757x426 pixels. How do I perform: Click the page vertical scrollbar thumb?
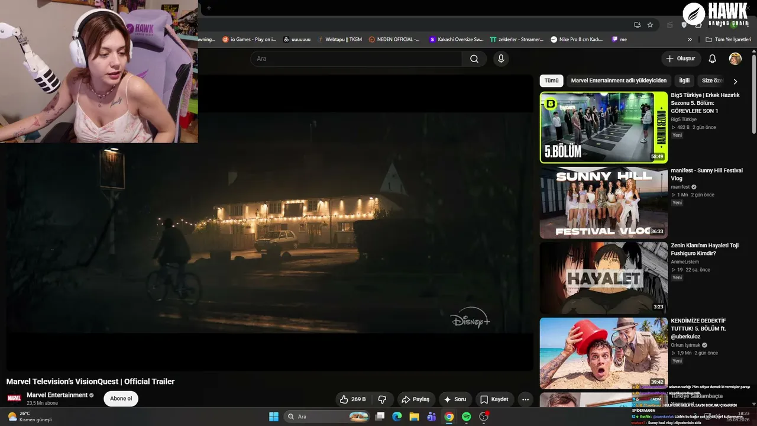753,95
